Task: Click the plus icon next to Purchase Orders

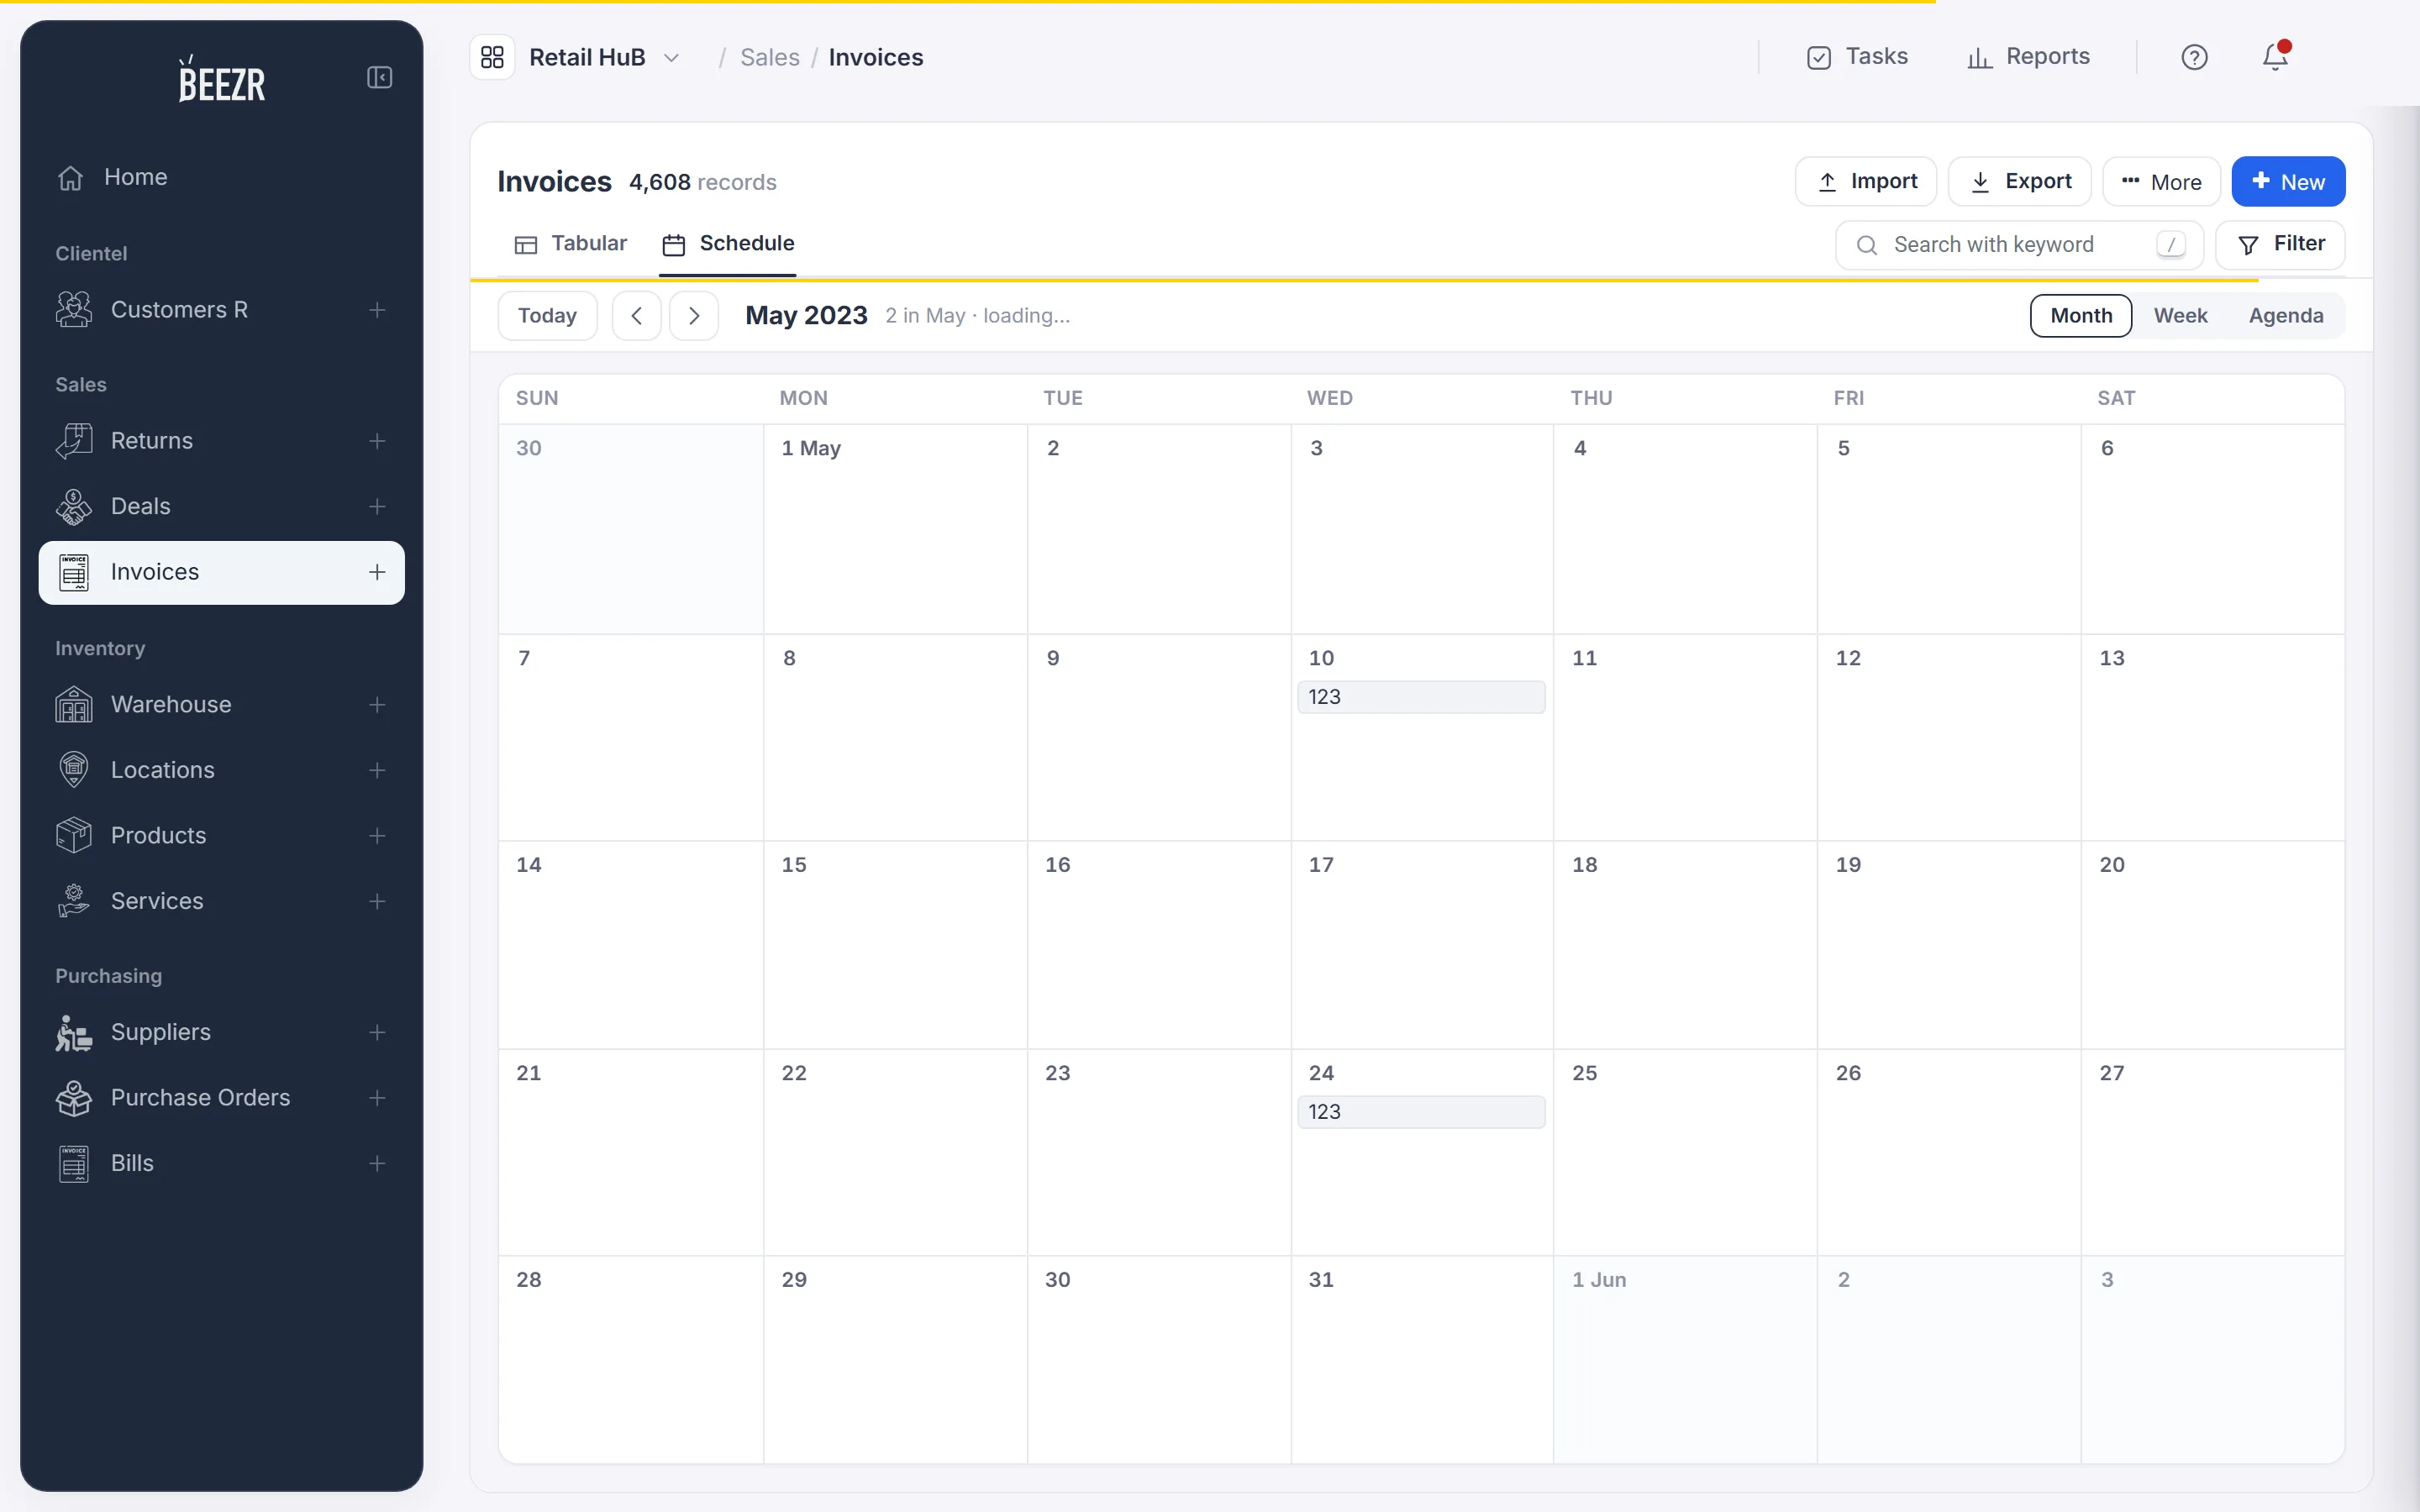Action: pos(377,1098)
